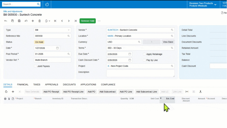Click the Add PO button
Screen dimensions: 227x128
[x=92, y=92]
